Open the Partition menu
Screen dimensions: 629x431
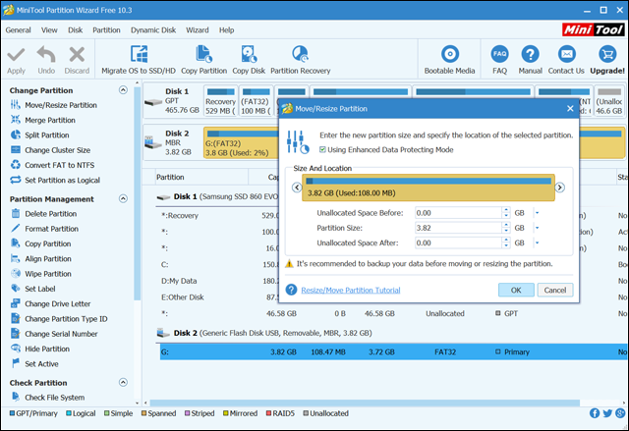click(106, 30)
